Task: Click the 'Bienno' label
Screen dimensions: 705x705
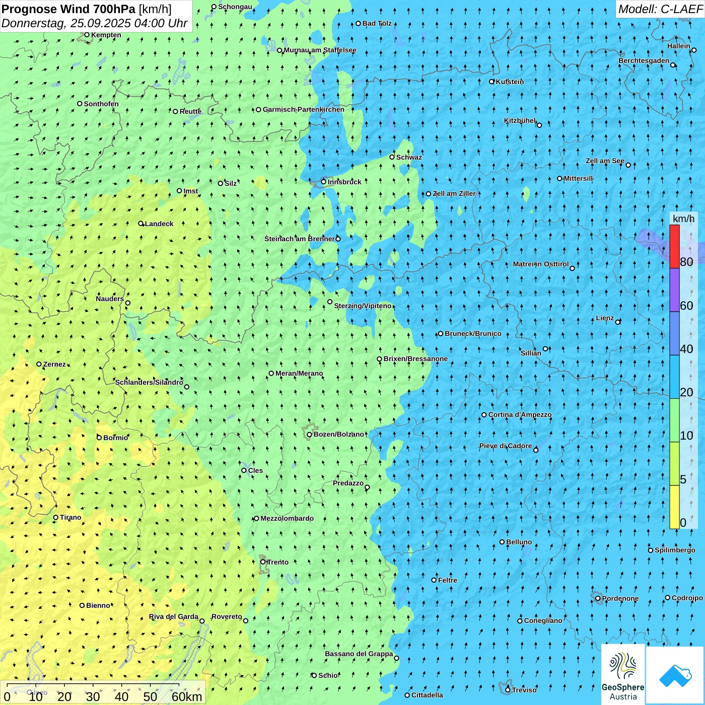Action: tap(98, 606)
